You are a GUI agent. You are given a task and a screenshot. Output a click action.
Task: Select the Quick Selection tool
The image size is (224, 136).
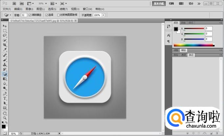click(5, 40)
